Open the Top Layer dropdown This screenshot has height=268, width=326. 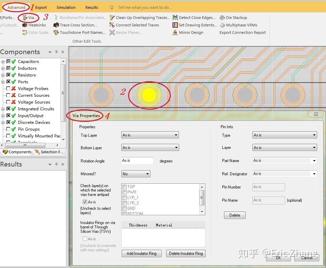point(150,135)
